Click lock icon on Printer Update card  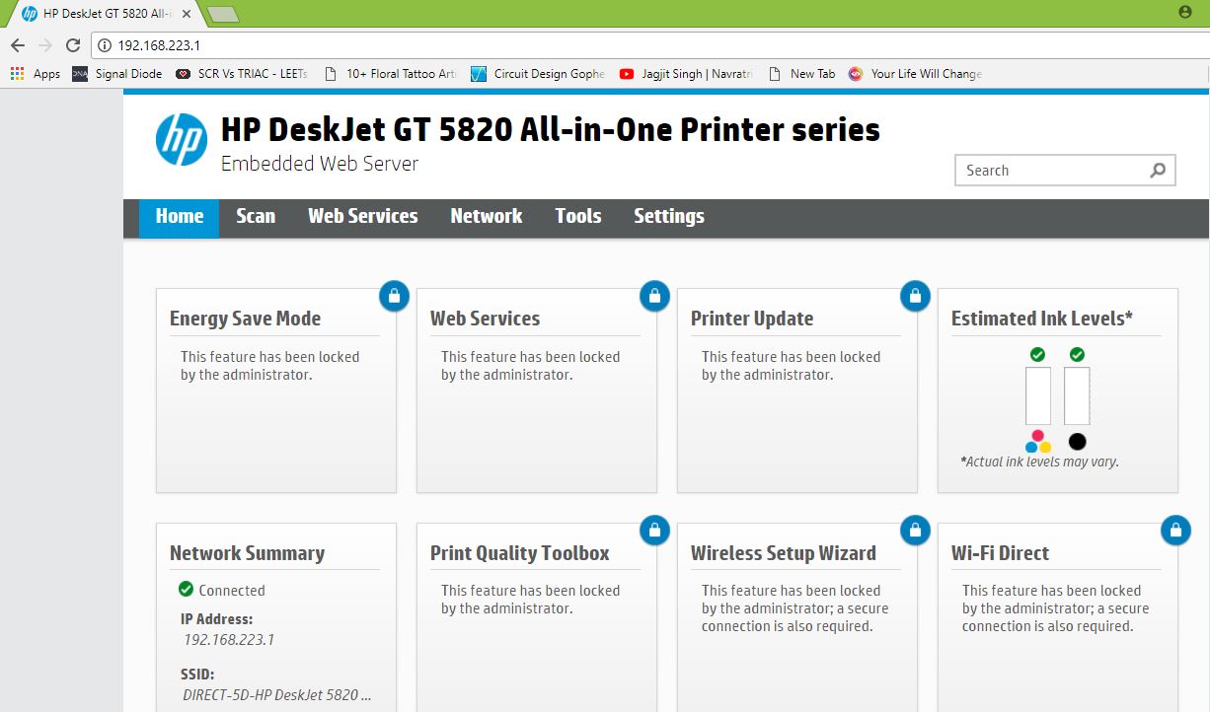tap(915, 296)
